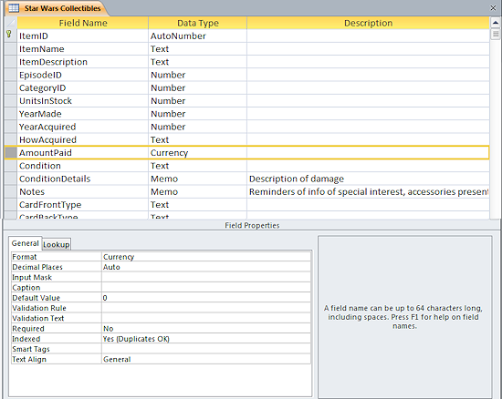
Task: Click the YearMade field name cell
Action: tap(83, 114)
